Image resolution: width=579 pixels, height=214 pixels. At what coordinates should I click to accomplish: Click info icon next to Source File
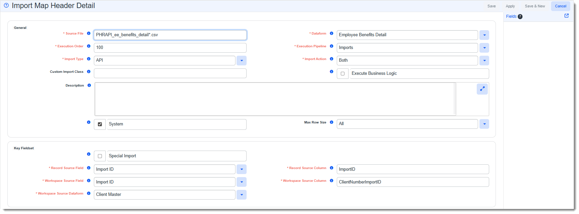pyautogui.click(x=89, y=34)
